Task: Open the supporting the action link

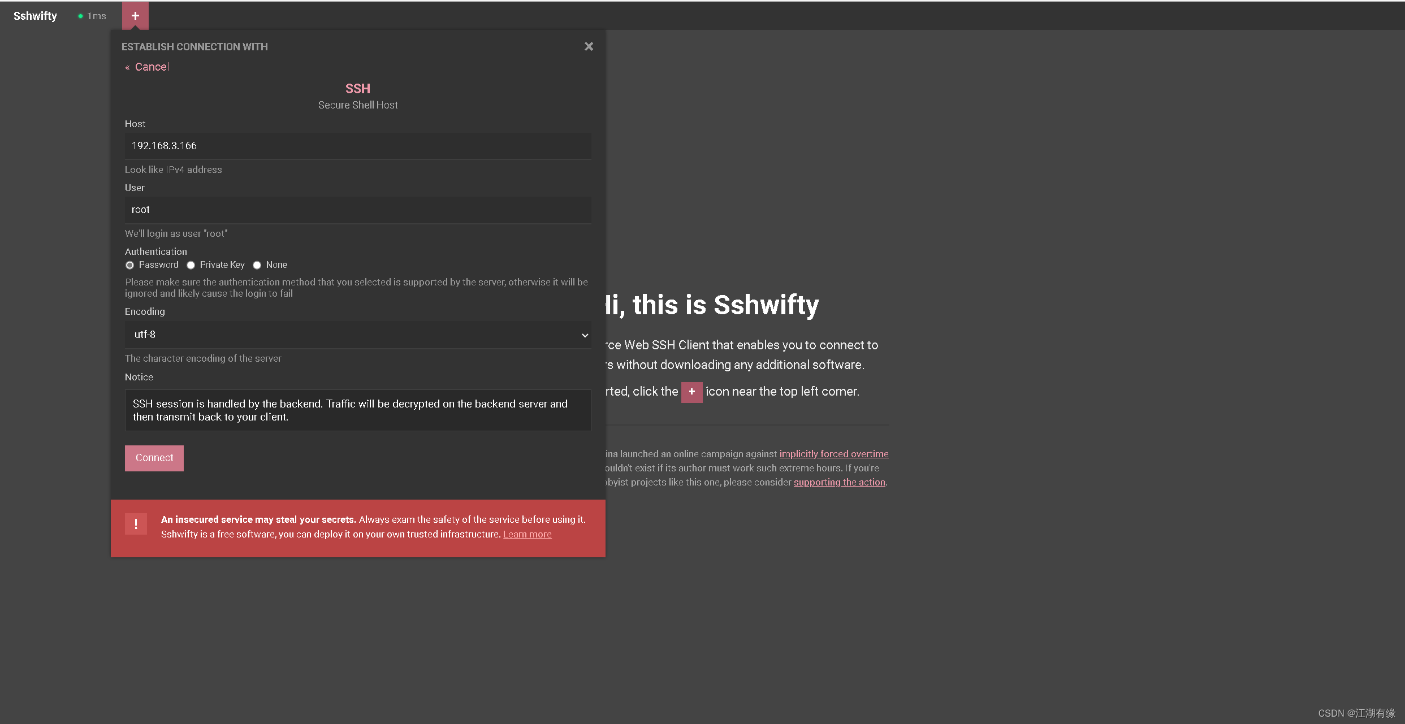Action: (x=839, y=482)
